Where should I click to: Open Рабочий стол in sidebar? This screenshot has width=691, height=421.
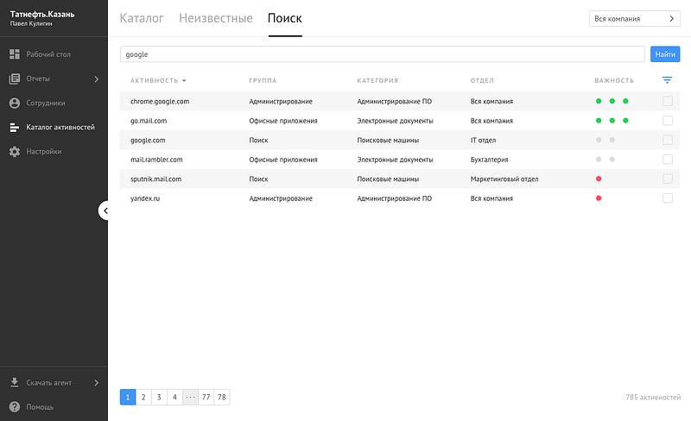(x=48, y=54)
